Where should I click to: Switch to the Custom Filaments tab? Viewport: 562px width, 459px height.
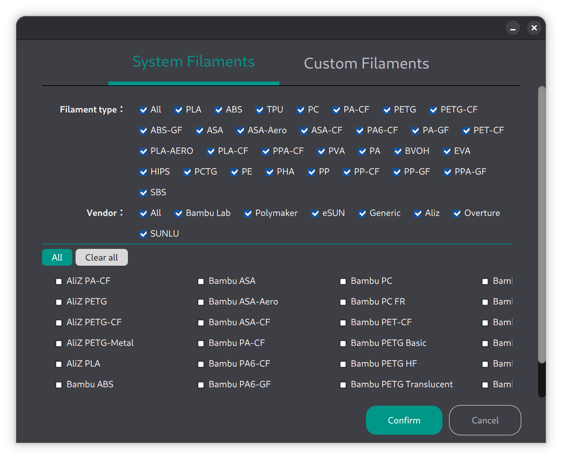pos(367,63)
